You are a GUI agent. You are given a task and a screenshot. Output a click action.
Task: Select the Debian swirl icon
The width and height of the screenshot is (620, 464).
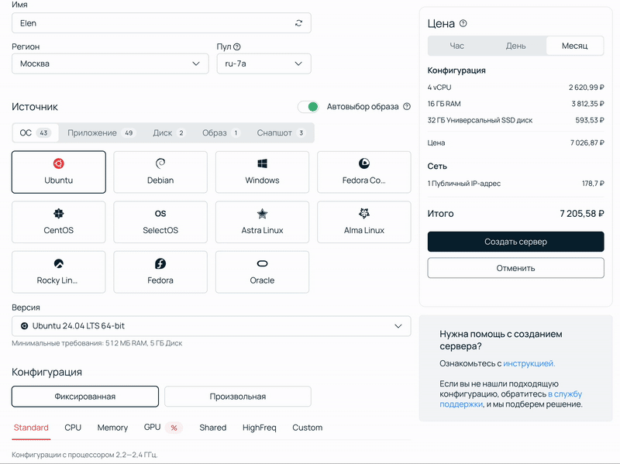click(160, 163)
